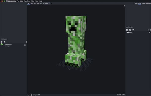Toggle more options in the Outliner toolbar
The height and width of the screenshot is (96, 151).
pyautogui.click(x=133, y=30)
